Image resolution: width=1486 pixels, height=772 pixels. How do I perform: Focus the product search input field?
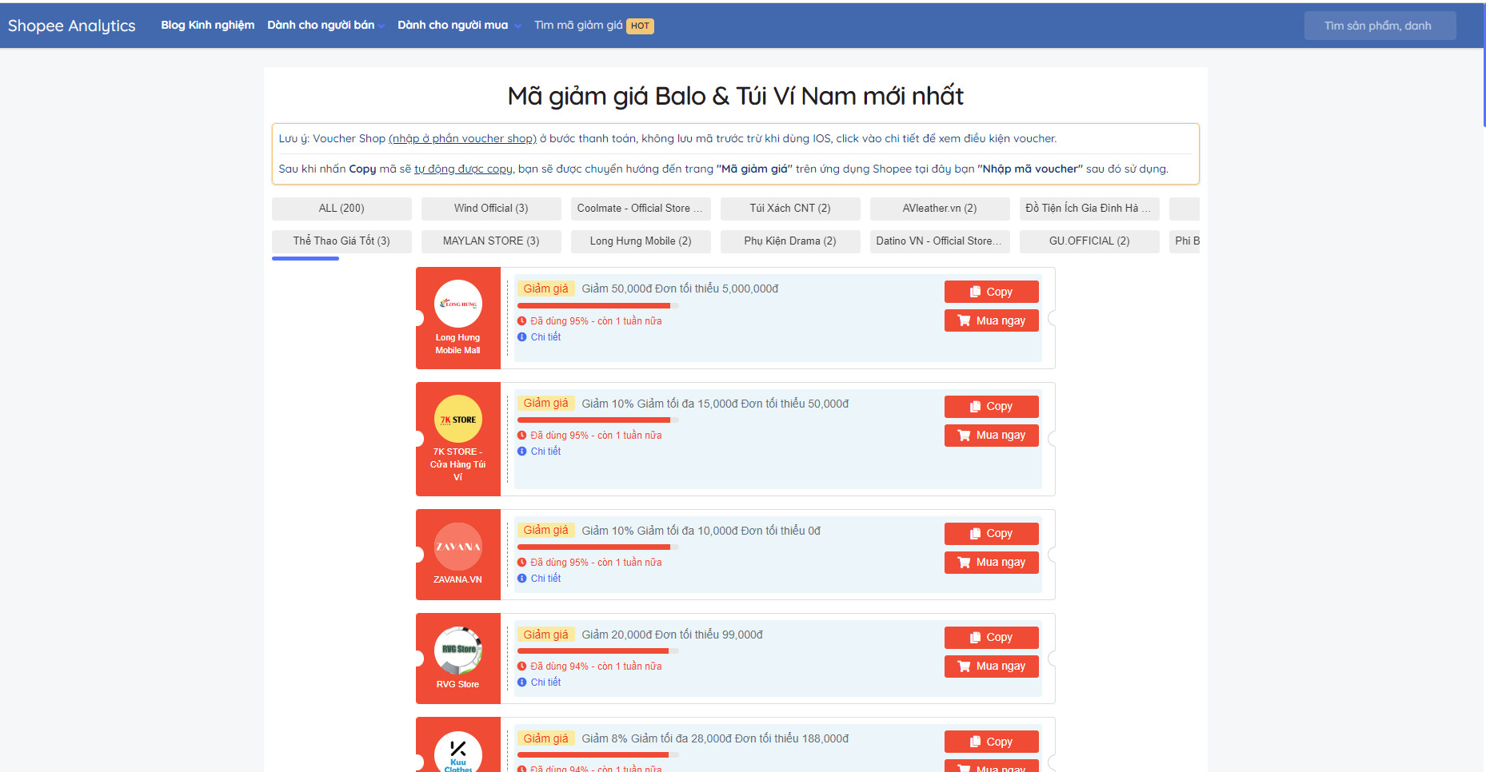(x=1379, y=26)
